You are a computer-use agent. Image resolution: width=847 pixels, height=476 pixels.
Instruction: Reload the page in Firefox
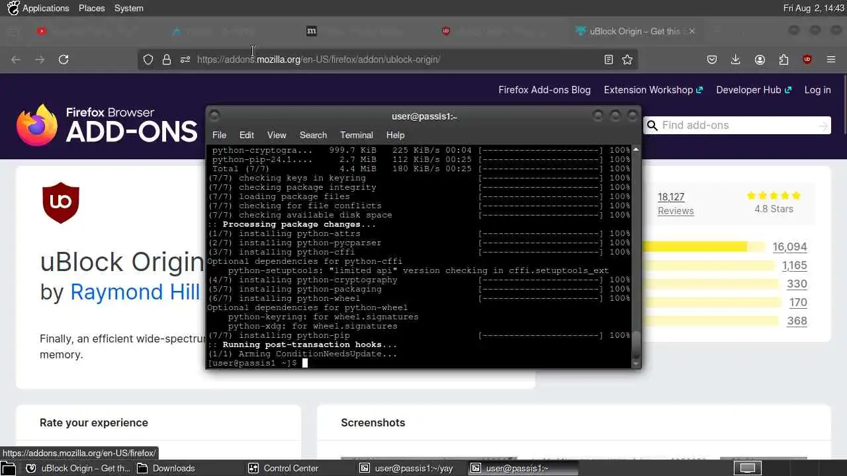pos(64,59)
